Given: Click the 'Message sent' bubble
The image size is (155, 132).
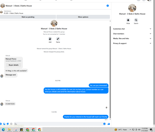Looking at the screenshot, I should pos(11,75).
